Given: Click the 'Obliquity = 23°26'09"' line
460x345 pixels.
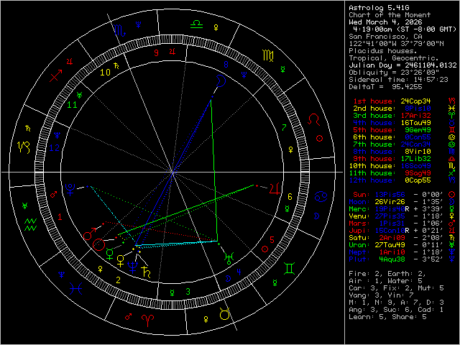Looking at the screenshot, I should click(x=394, y=73).
